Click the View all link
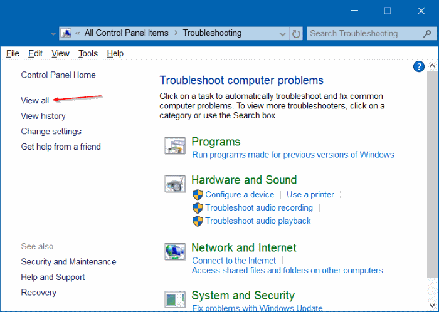The height and width of the screenshot is (312, 439). (x=35, y=100)
